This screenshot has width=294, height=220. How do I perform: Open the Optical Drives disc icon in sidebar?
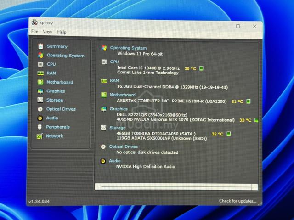point(40,109)
